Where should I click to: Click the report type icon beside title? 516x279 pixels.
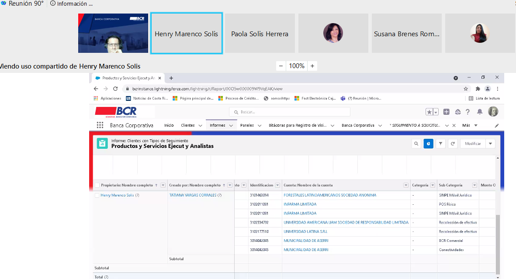pos(102,144)
